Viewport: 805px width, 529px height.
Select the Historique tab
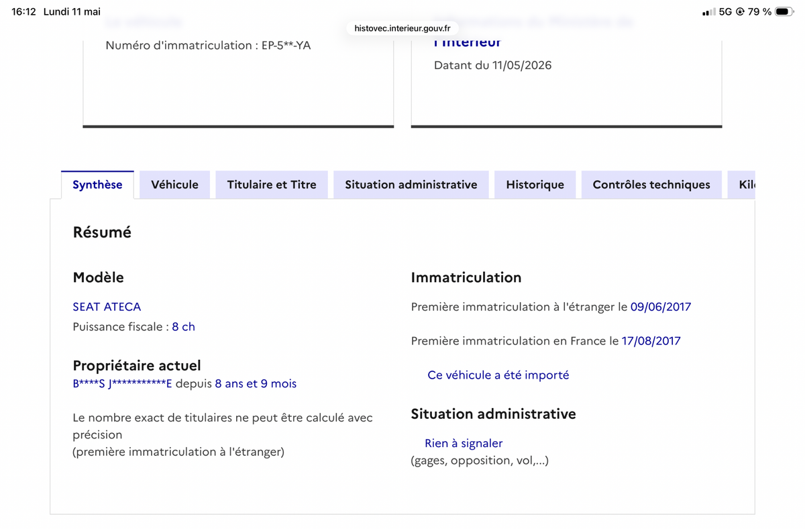(x=535, y=185)
